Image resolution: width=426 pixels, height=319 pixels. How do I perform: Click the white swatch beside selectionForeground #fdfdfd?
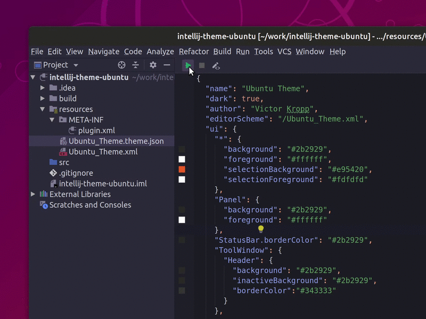tap(182, 180)
